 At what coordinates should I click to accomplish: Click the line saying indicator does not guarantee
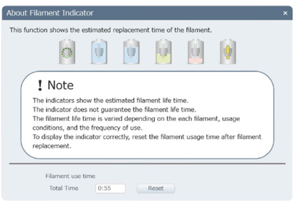[x=114, y=109]
